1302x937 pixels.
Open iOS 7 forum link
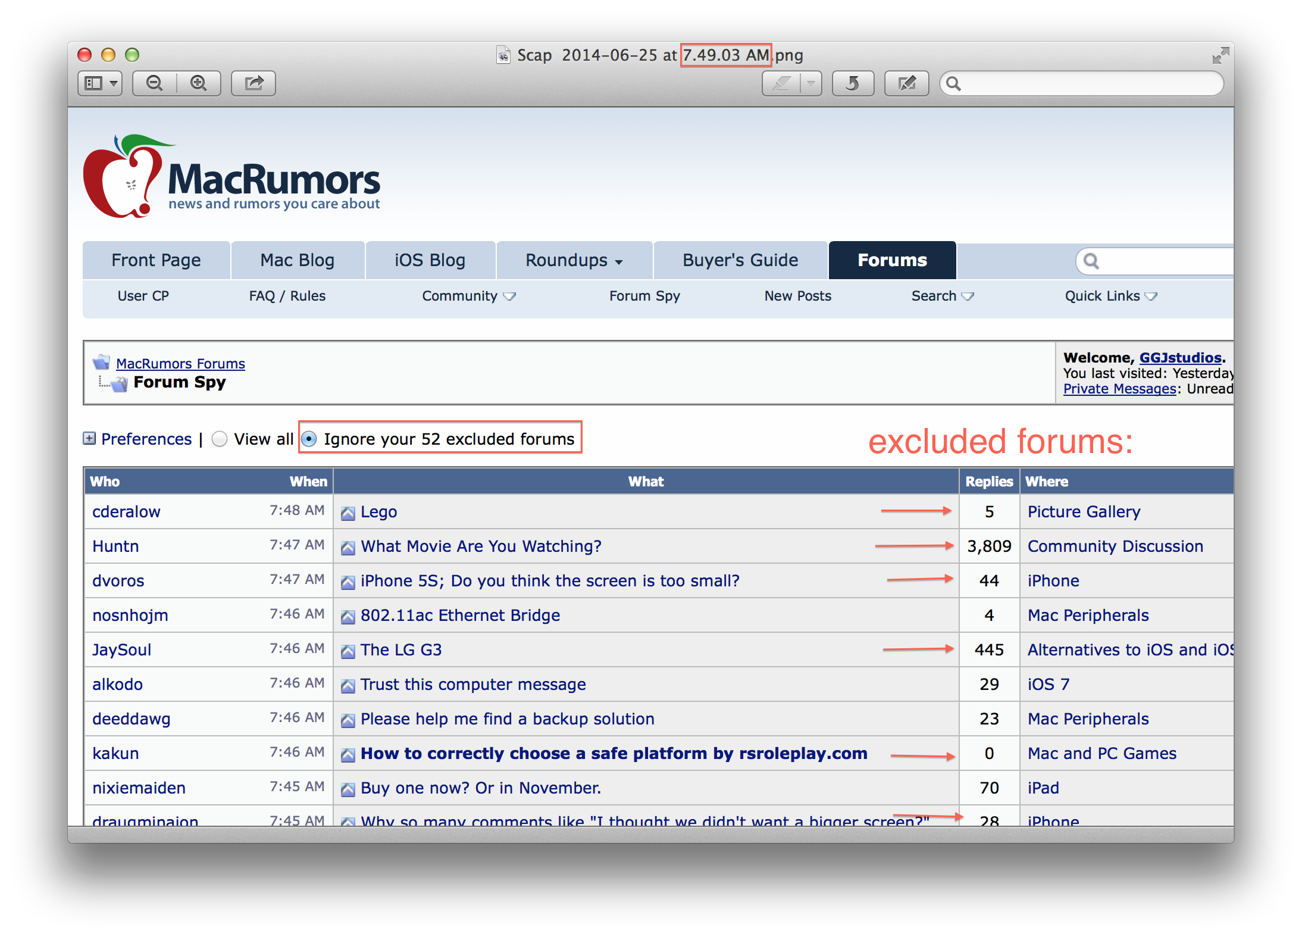pos(1049,685)
